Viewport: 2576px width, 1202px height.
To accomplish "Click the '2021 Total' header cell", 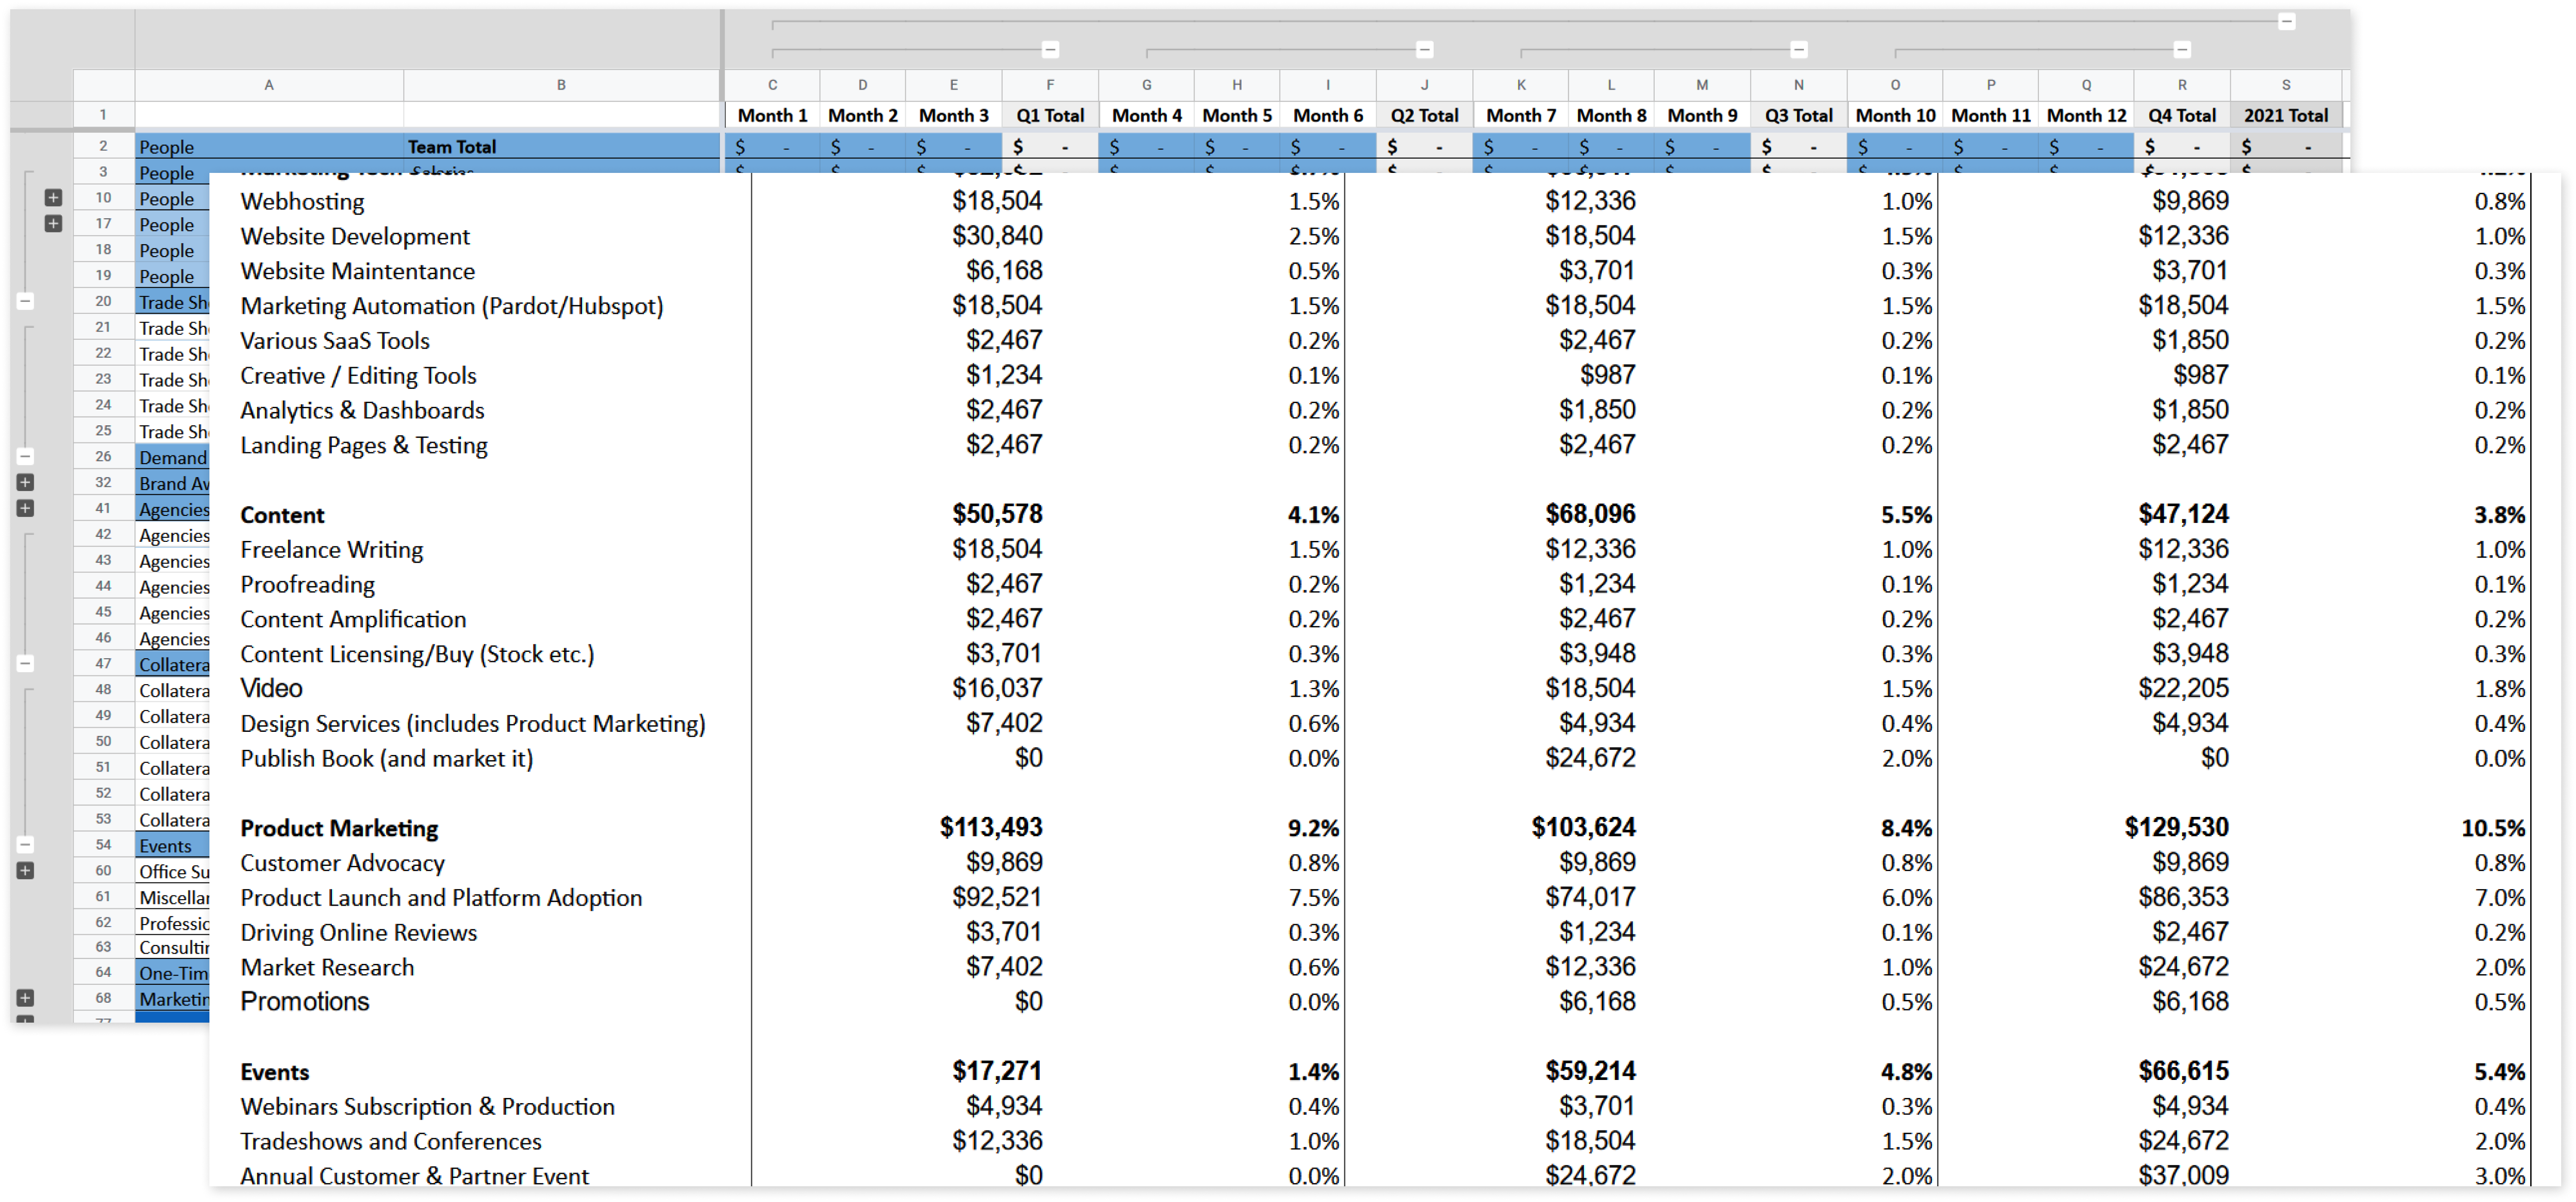I will tap(2286, 115).
